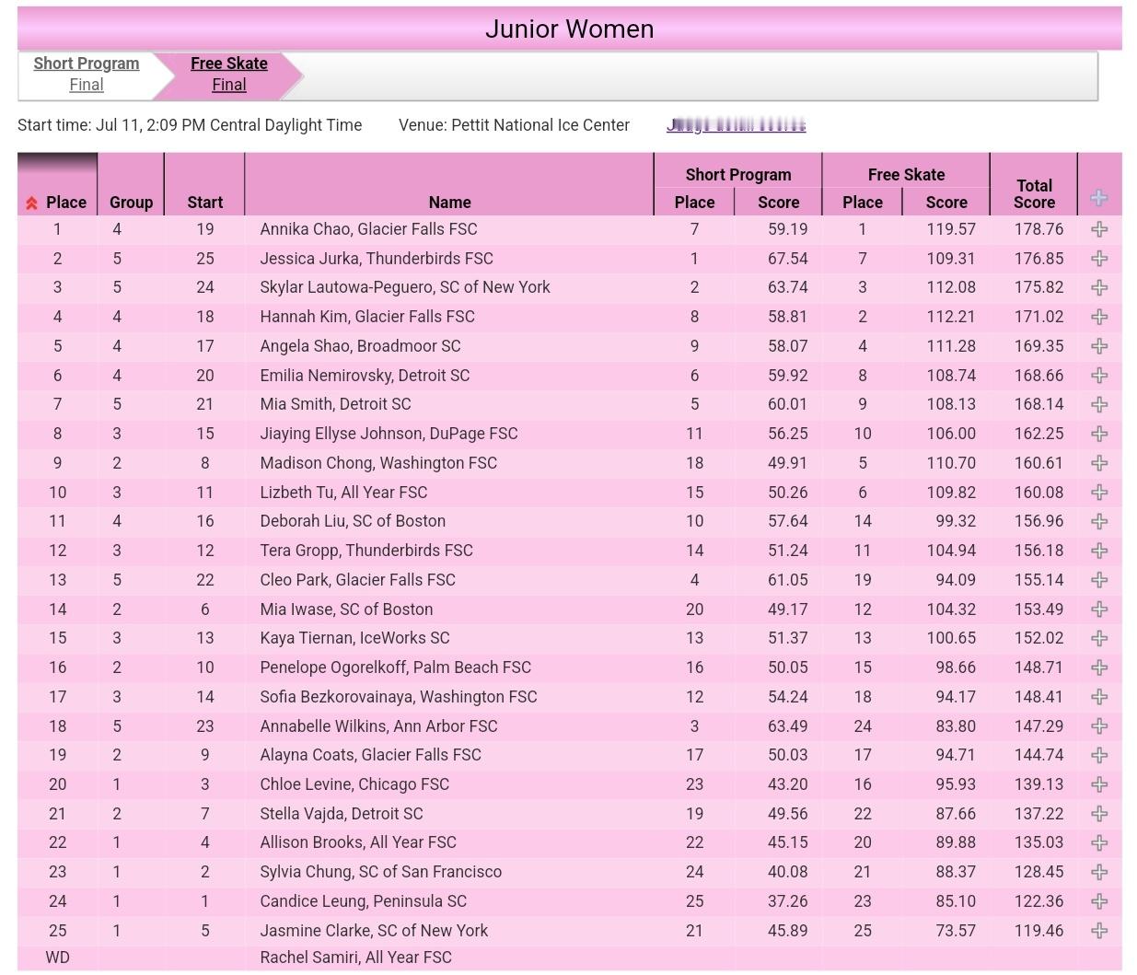
Task: Sort by Name column header
Action: pos(450,203)
